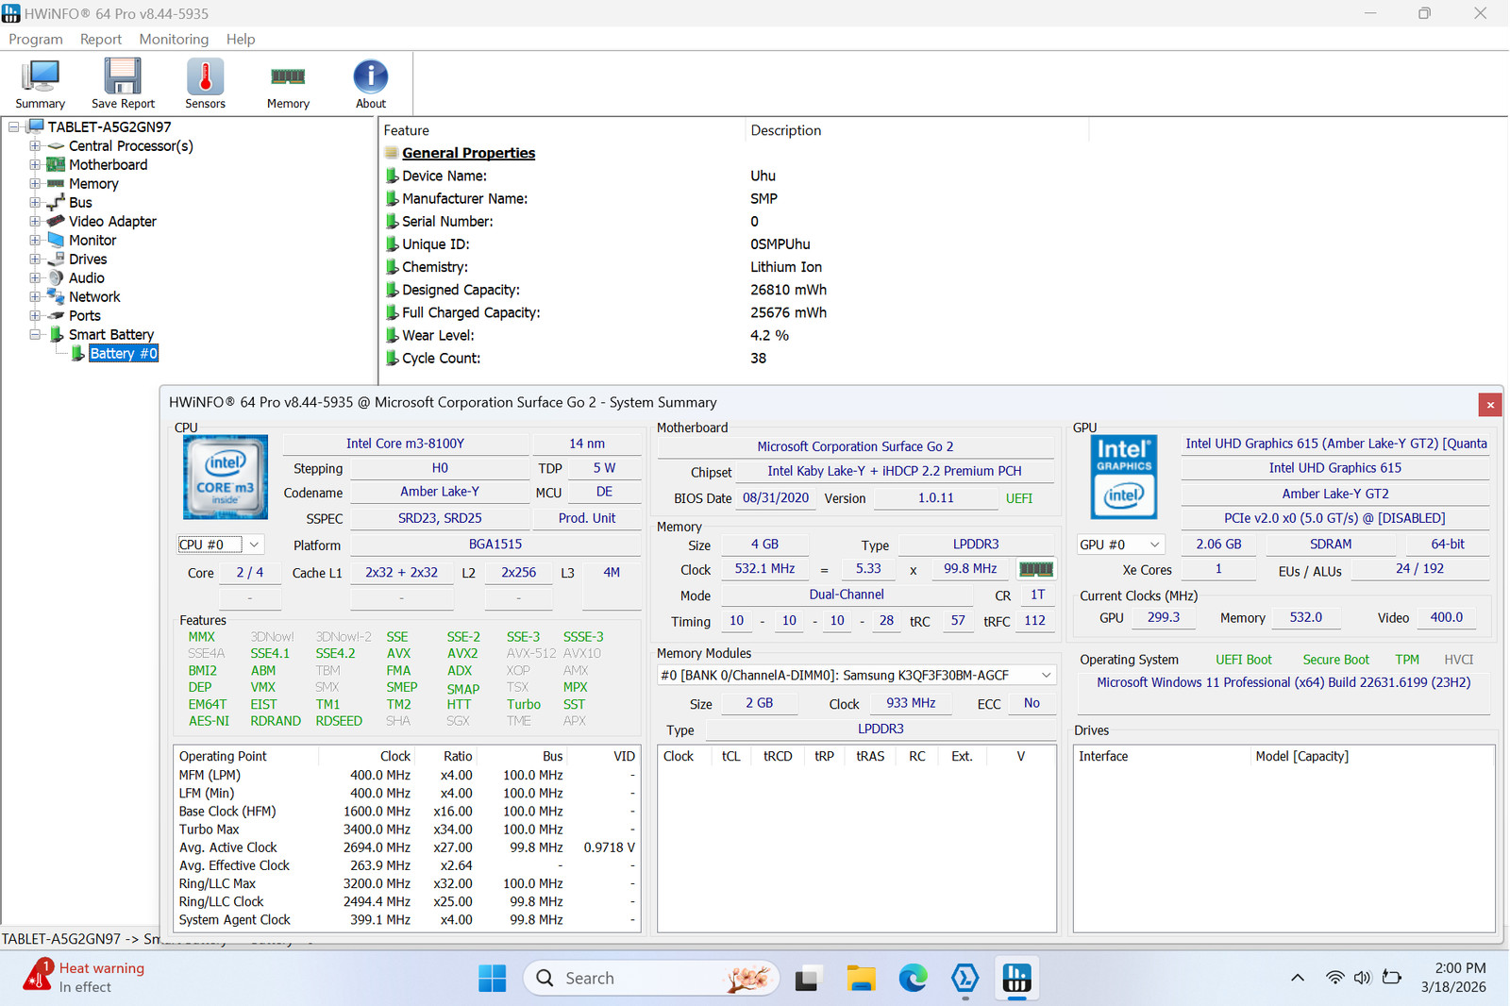Click the Intel Graphics GPU logo
Viewport: 1510px width, 1006px height.
[1124, 477]
